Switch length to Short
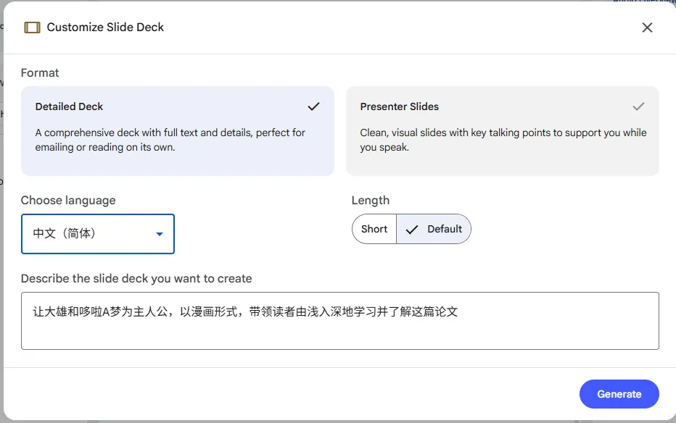Image resolution: width=676 pixels, height=423 pixels. click(374, 229)
